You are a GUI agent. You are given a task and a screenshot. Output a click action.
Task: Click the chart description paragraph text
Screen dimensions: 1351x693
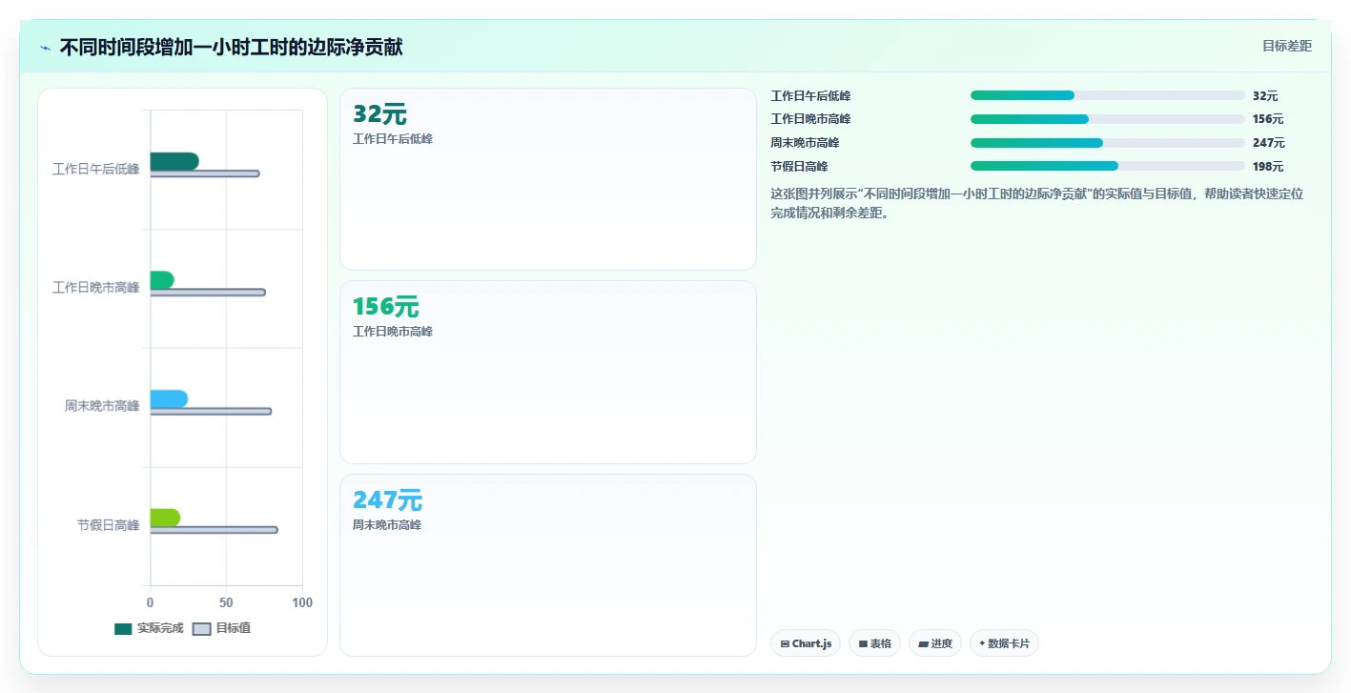click(x=1037, y=203)
